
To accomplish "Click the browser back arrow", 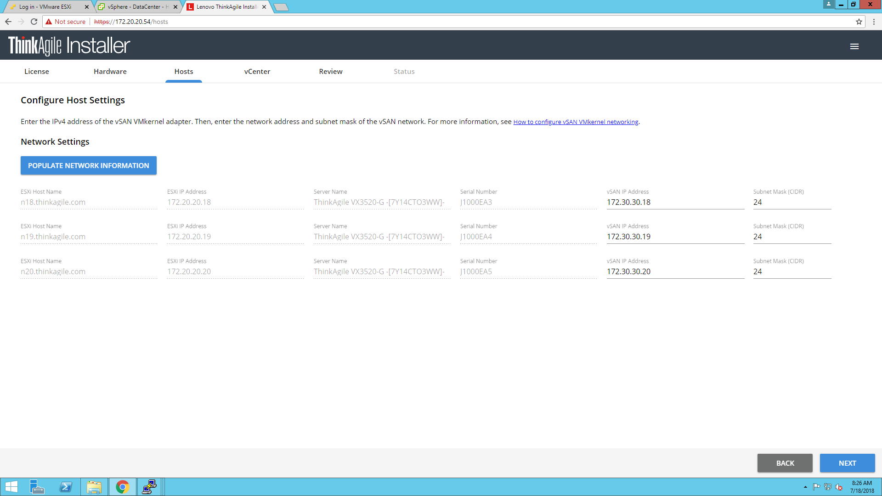I will [8, 22].
